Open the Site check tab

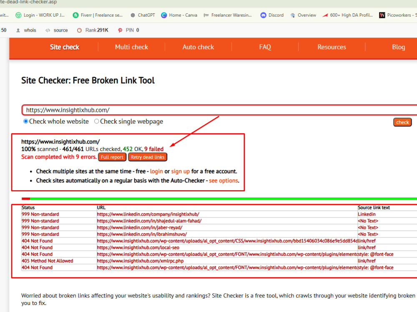(65, 47)
